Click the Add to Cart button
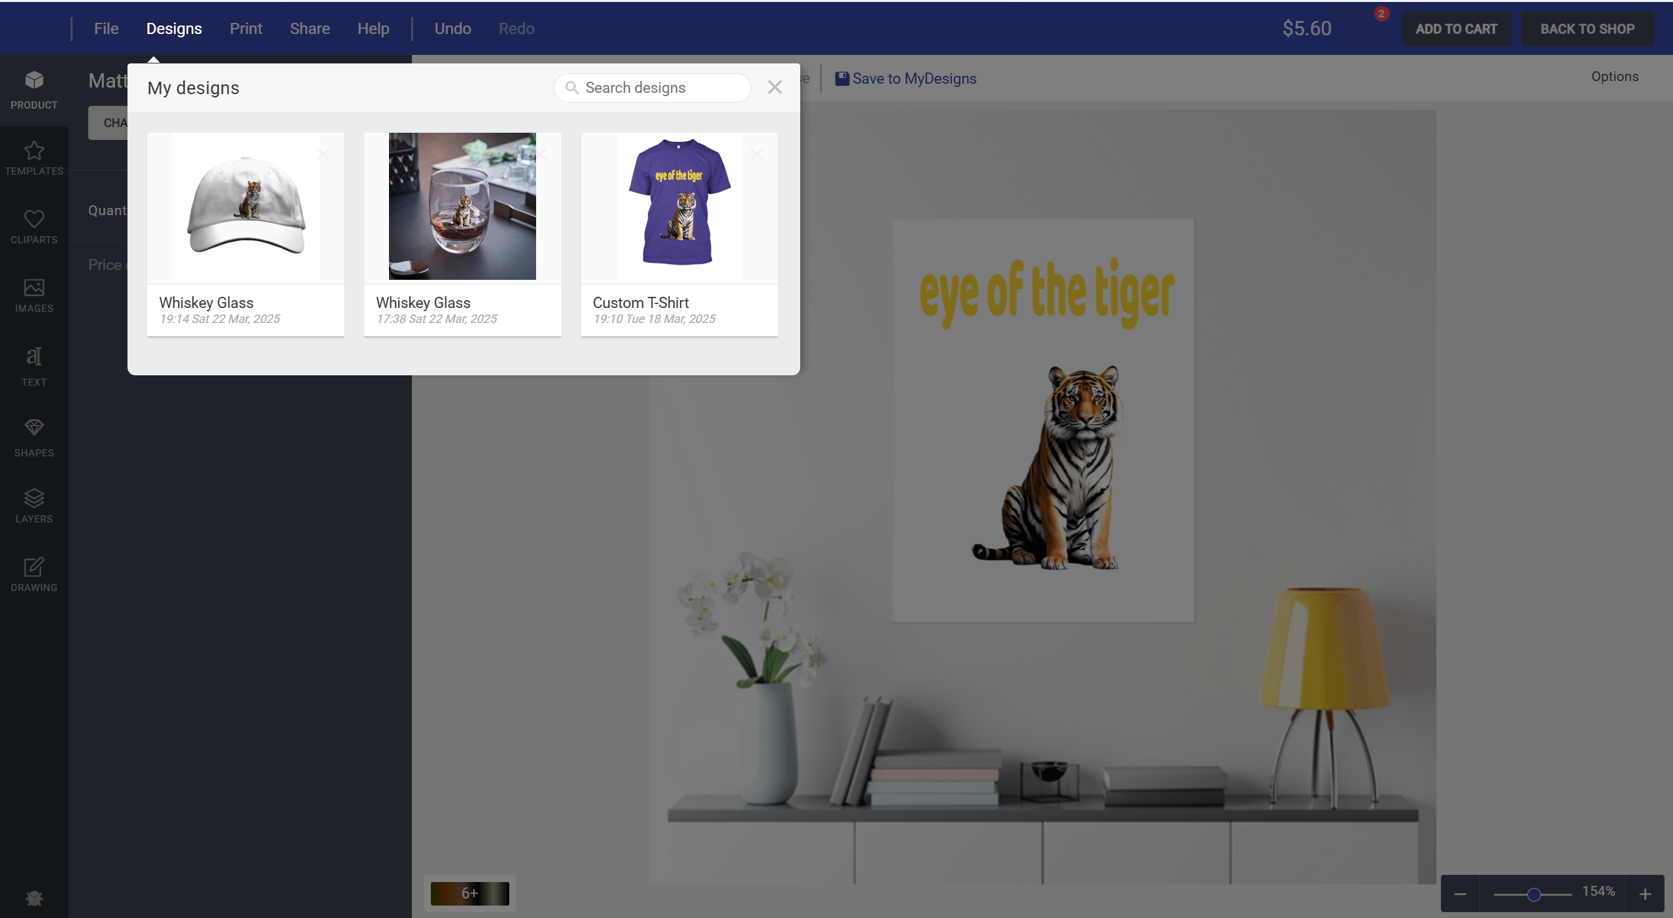Viewport: 1673px width, 918px height. coord(1456,29)
